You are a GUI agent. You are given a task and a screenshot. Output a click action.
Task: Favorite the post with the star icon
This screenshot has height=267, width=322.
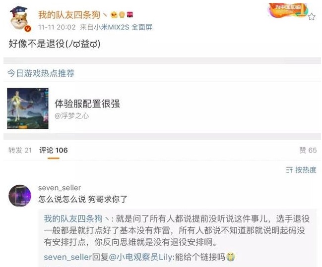[312, 17]
